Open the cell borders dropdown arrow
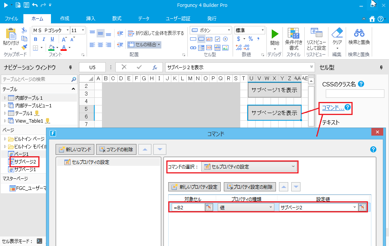This screenshot has width=389, height=246. coord(41,47)
